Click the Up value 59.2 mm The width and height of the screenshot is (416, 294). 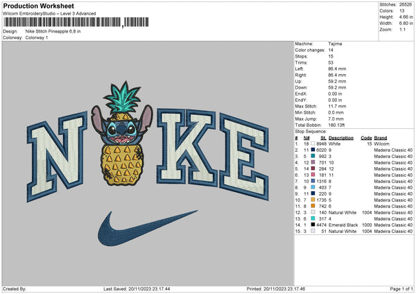(337, 81)
